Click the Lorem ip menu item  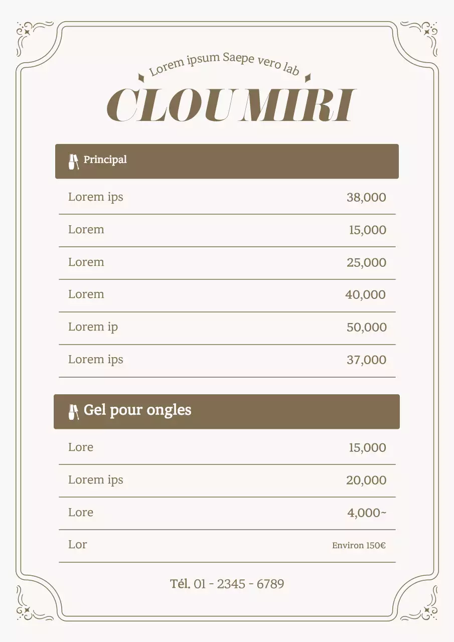coord(93,327)
